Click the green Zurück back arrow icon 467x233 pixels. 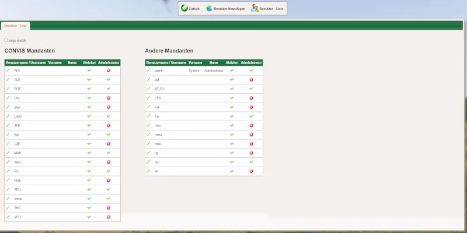[184, 8]
